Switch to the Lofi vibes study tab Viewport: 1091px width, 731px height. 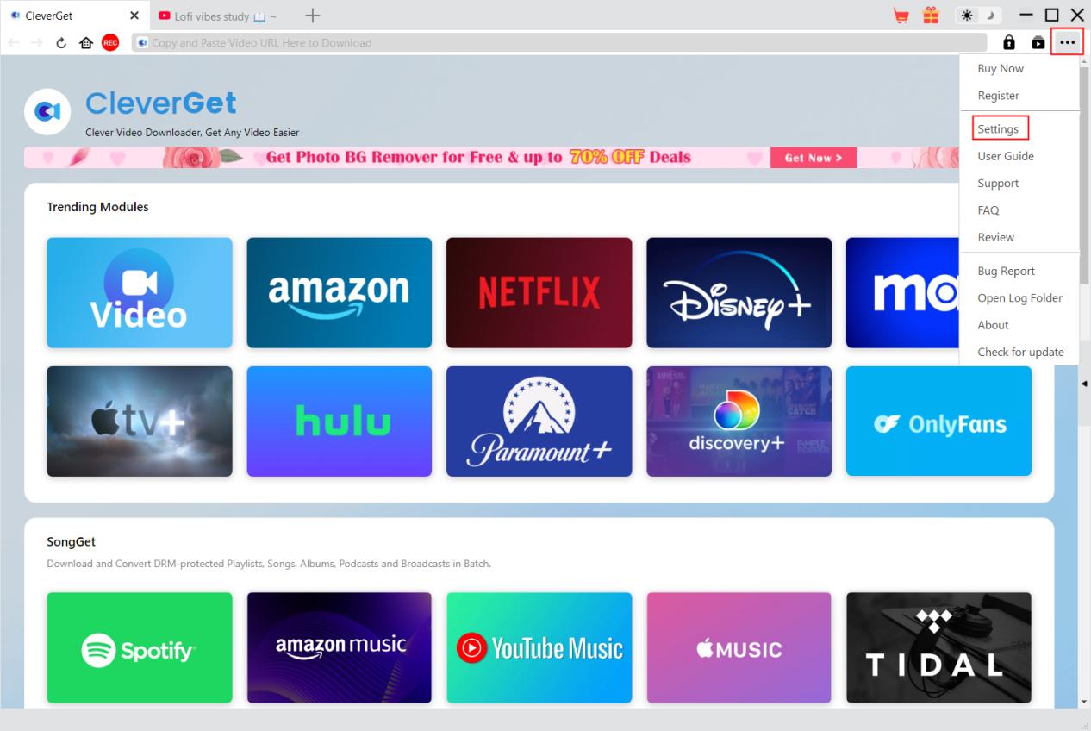[218, 16]
